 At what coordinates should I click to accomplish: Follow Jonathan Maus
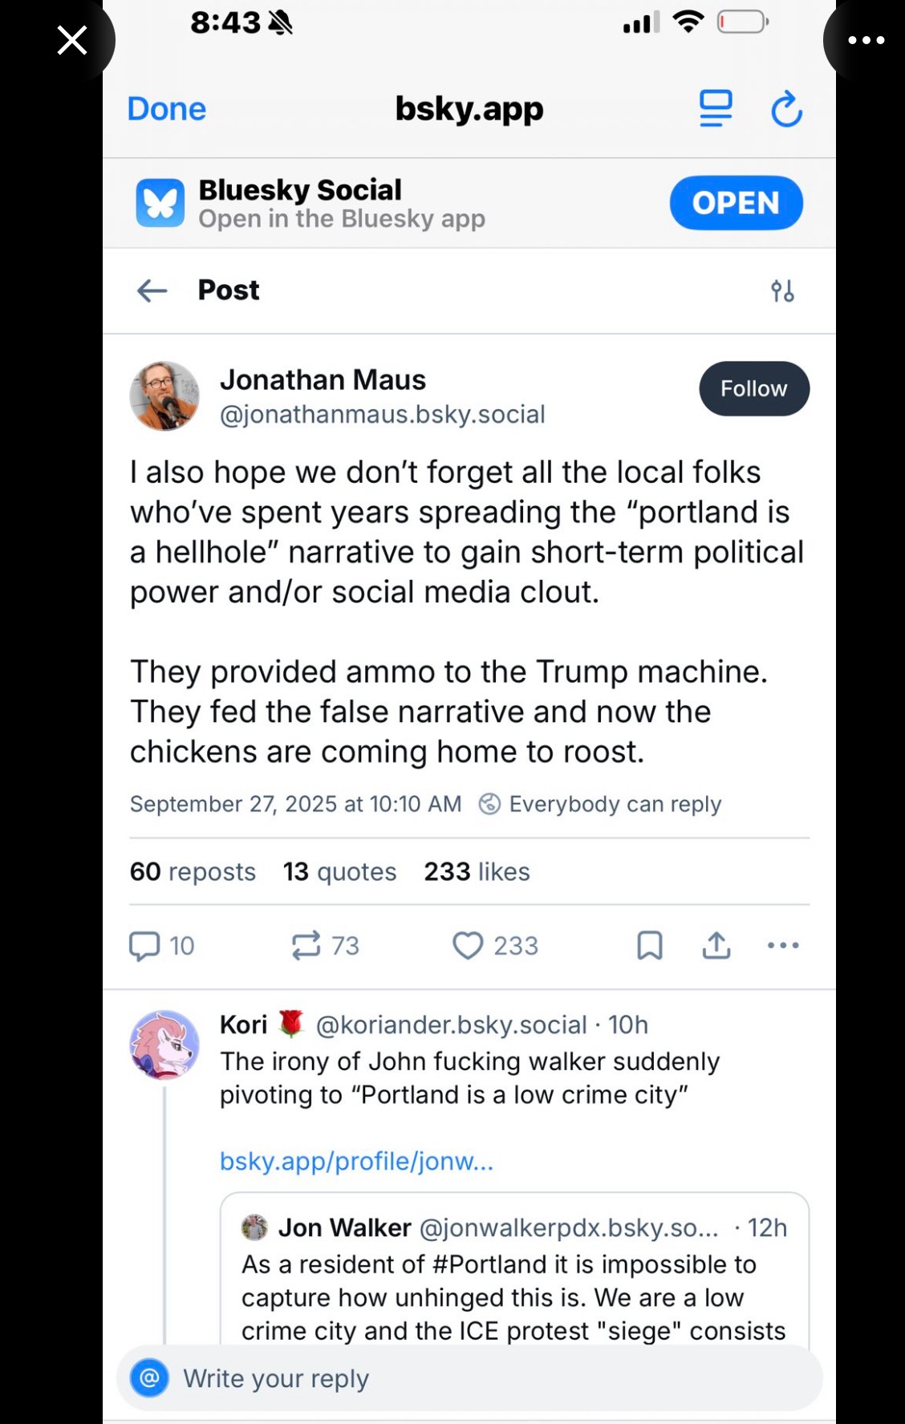pos(753,389)
